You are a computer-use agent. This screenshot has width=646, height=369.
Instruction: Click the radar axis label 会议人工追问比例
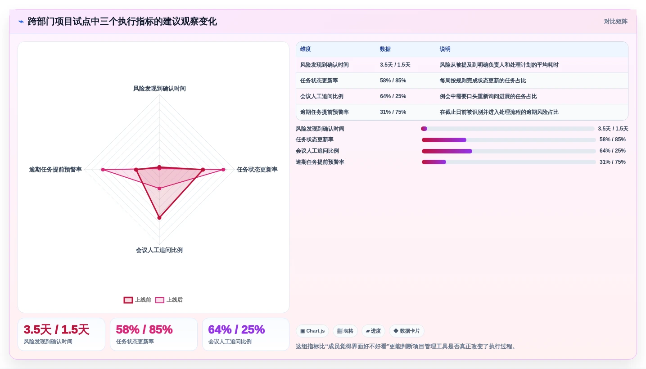click(x=159, y=250)
